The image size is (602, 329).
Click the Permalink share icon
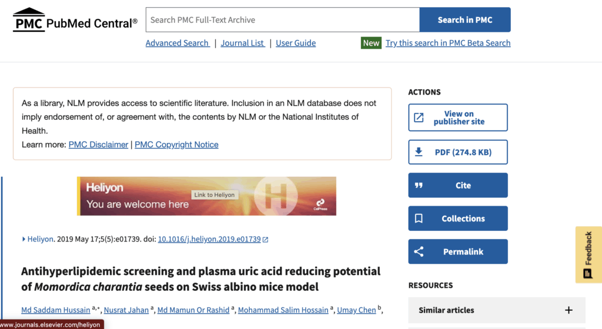tap(419, 251)
